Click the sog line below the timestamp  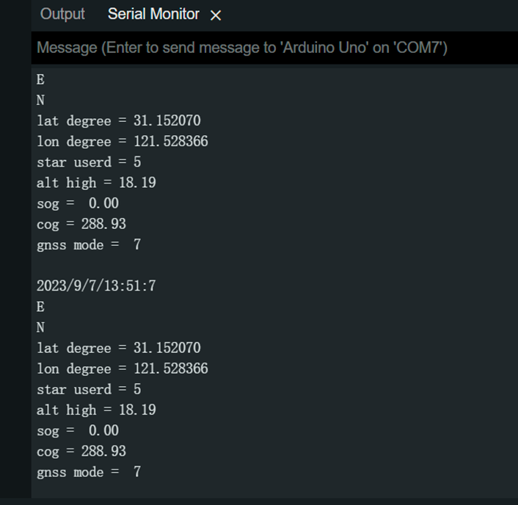tap(78, 431)
